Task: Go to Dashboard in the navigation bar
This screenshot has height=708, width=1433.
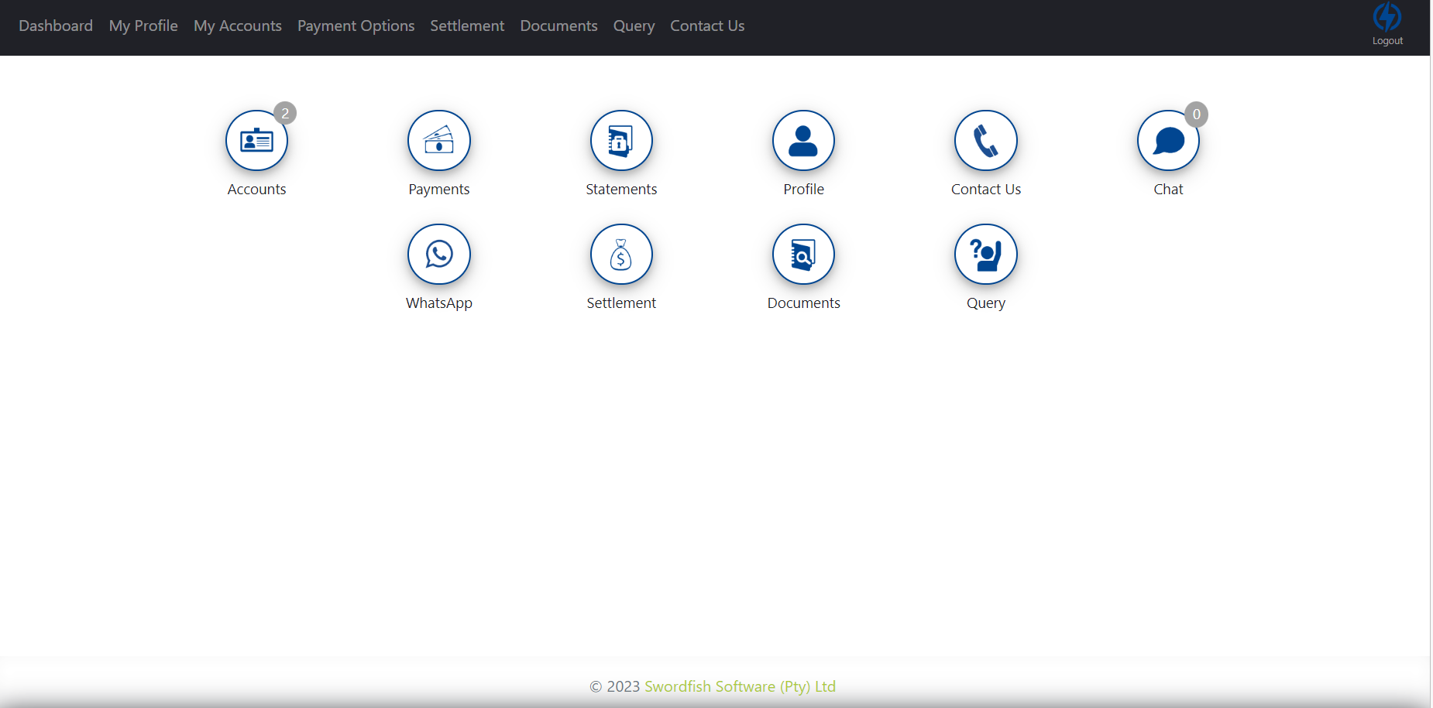Action: click(56, 26)
